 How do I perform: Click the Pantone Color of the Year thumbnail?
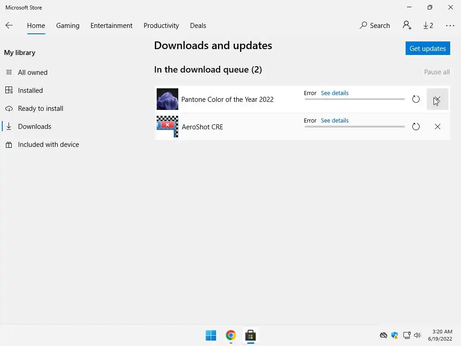(167, 99)
